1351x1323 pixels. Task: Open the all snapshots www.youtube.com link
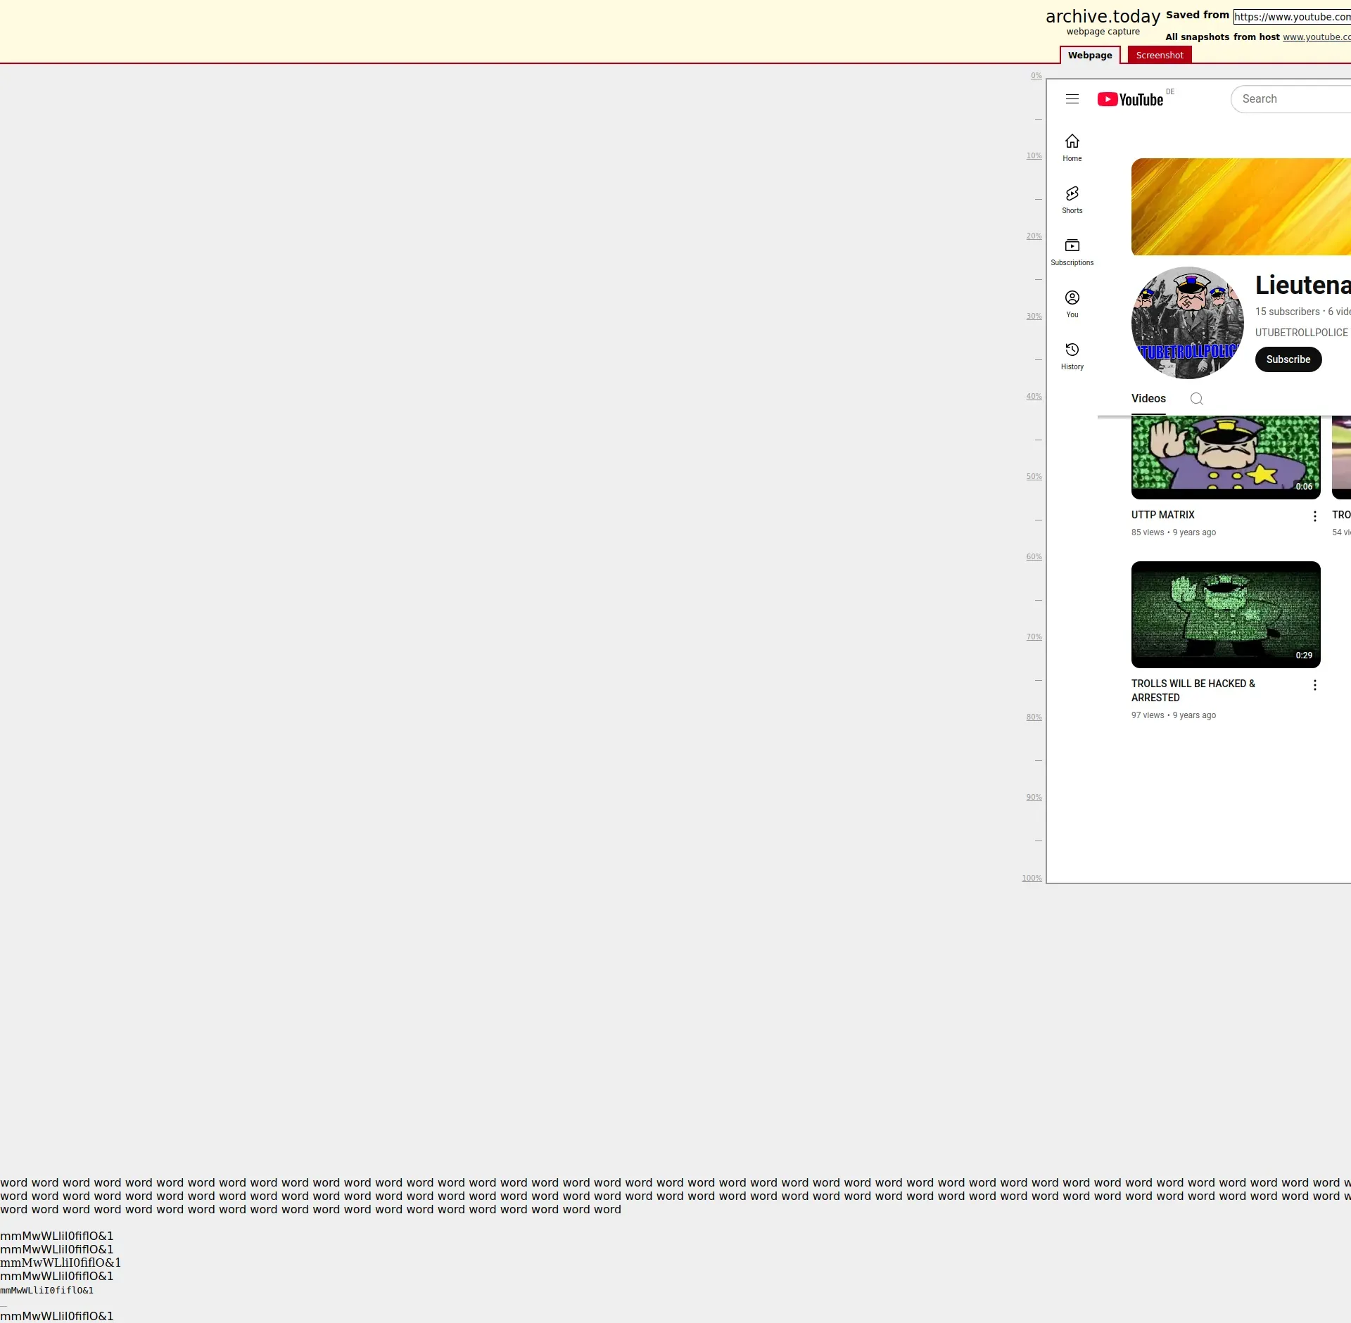1316,37
